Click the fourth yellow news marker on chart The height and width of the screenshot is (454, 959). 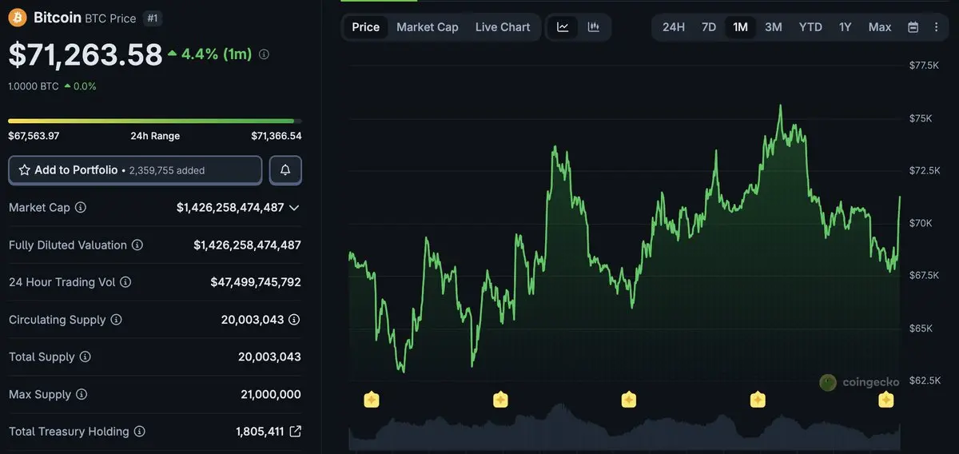click(x=758, y=399)
